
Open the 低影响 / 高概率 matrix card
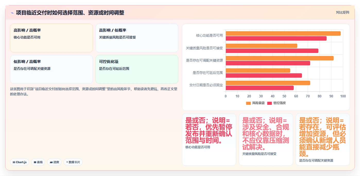point(51,69)
